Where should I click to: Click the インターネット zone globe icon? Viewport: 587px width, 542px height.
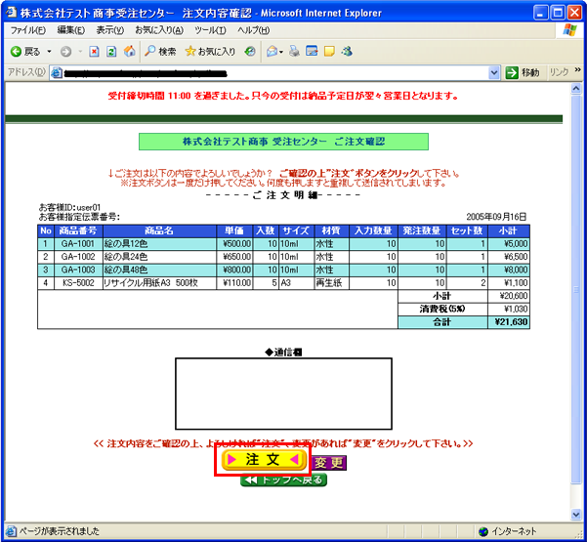click(x=483, y=531)
